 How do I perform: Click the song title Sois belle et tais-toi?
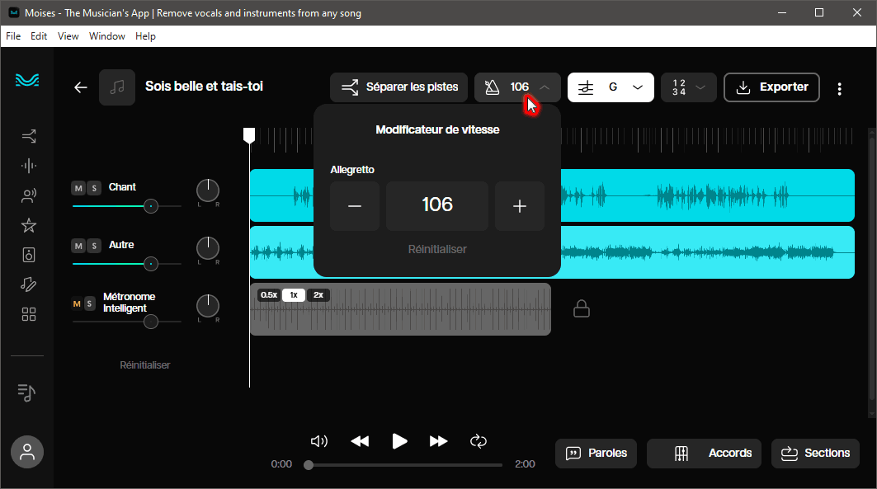click(204, 87)
